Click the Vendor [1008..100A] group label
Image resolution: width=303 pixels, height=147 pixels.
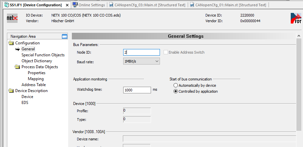tap(89, 132)
